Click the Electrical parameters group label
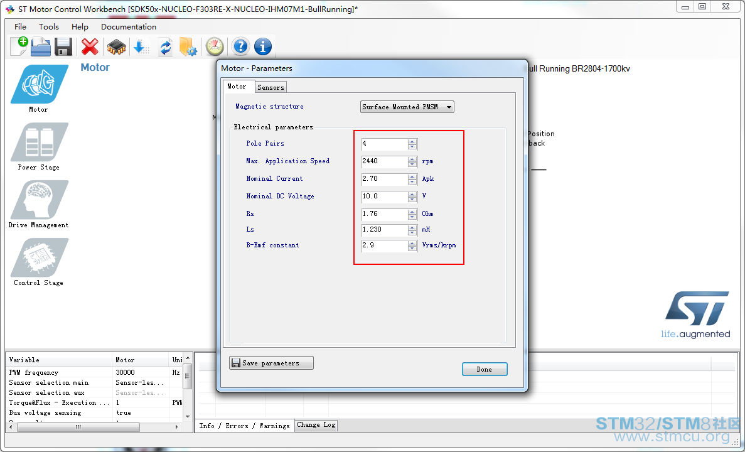 coord(273,127)
